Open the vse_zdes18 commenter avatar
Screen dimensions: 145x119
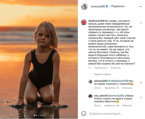91,96
